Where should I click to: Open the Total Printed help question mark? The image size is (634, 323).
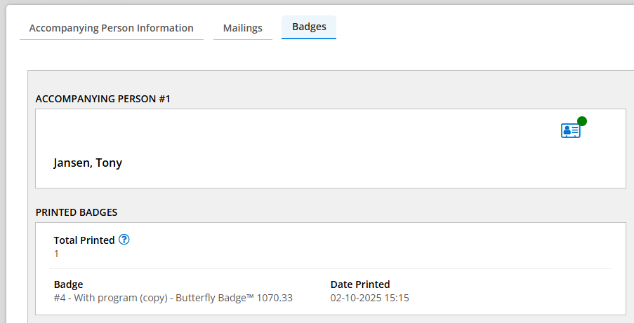tap(124, 240)
